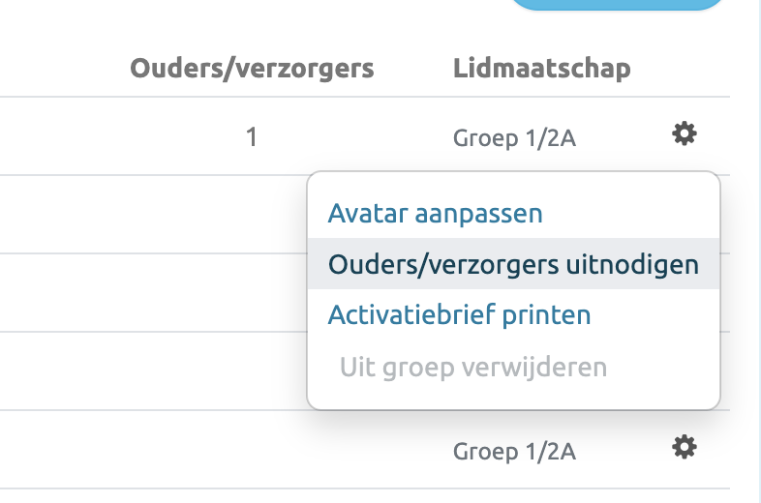Click the settings gear in the bottom row

coord(685,447)
